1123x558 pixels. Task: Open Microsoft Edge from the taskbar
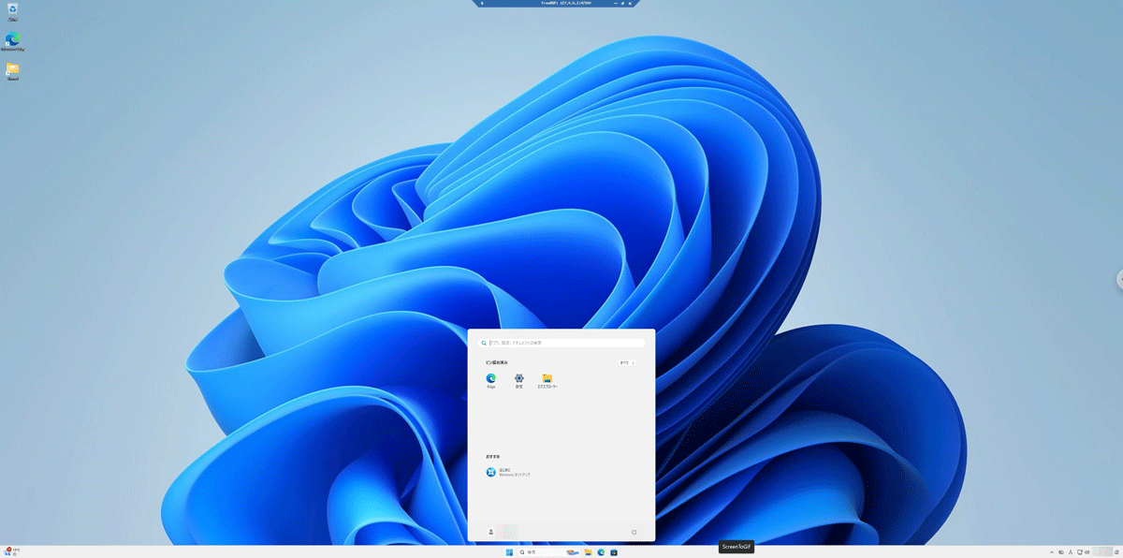pos(601,552)
